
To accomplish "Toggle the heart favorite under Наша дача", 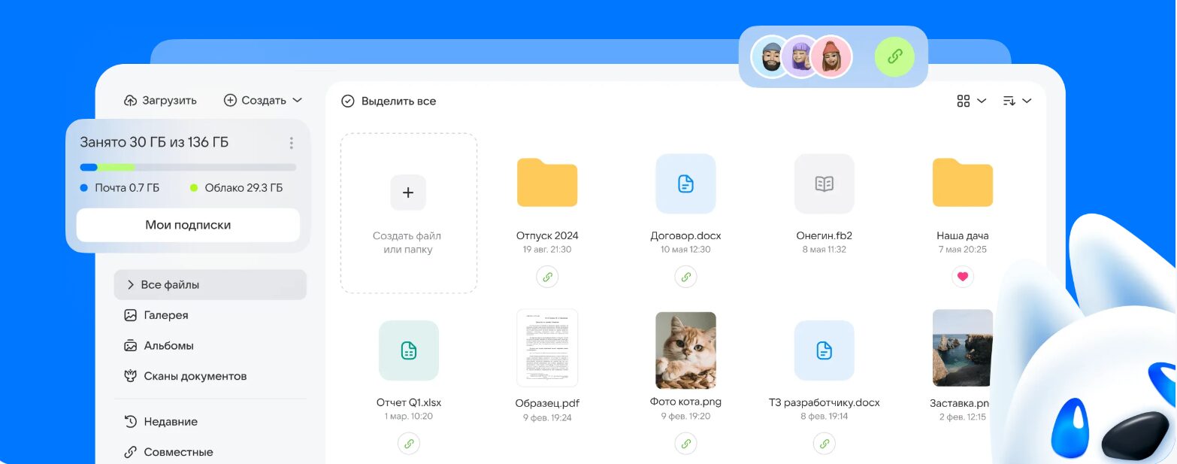I will 962,277.
